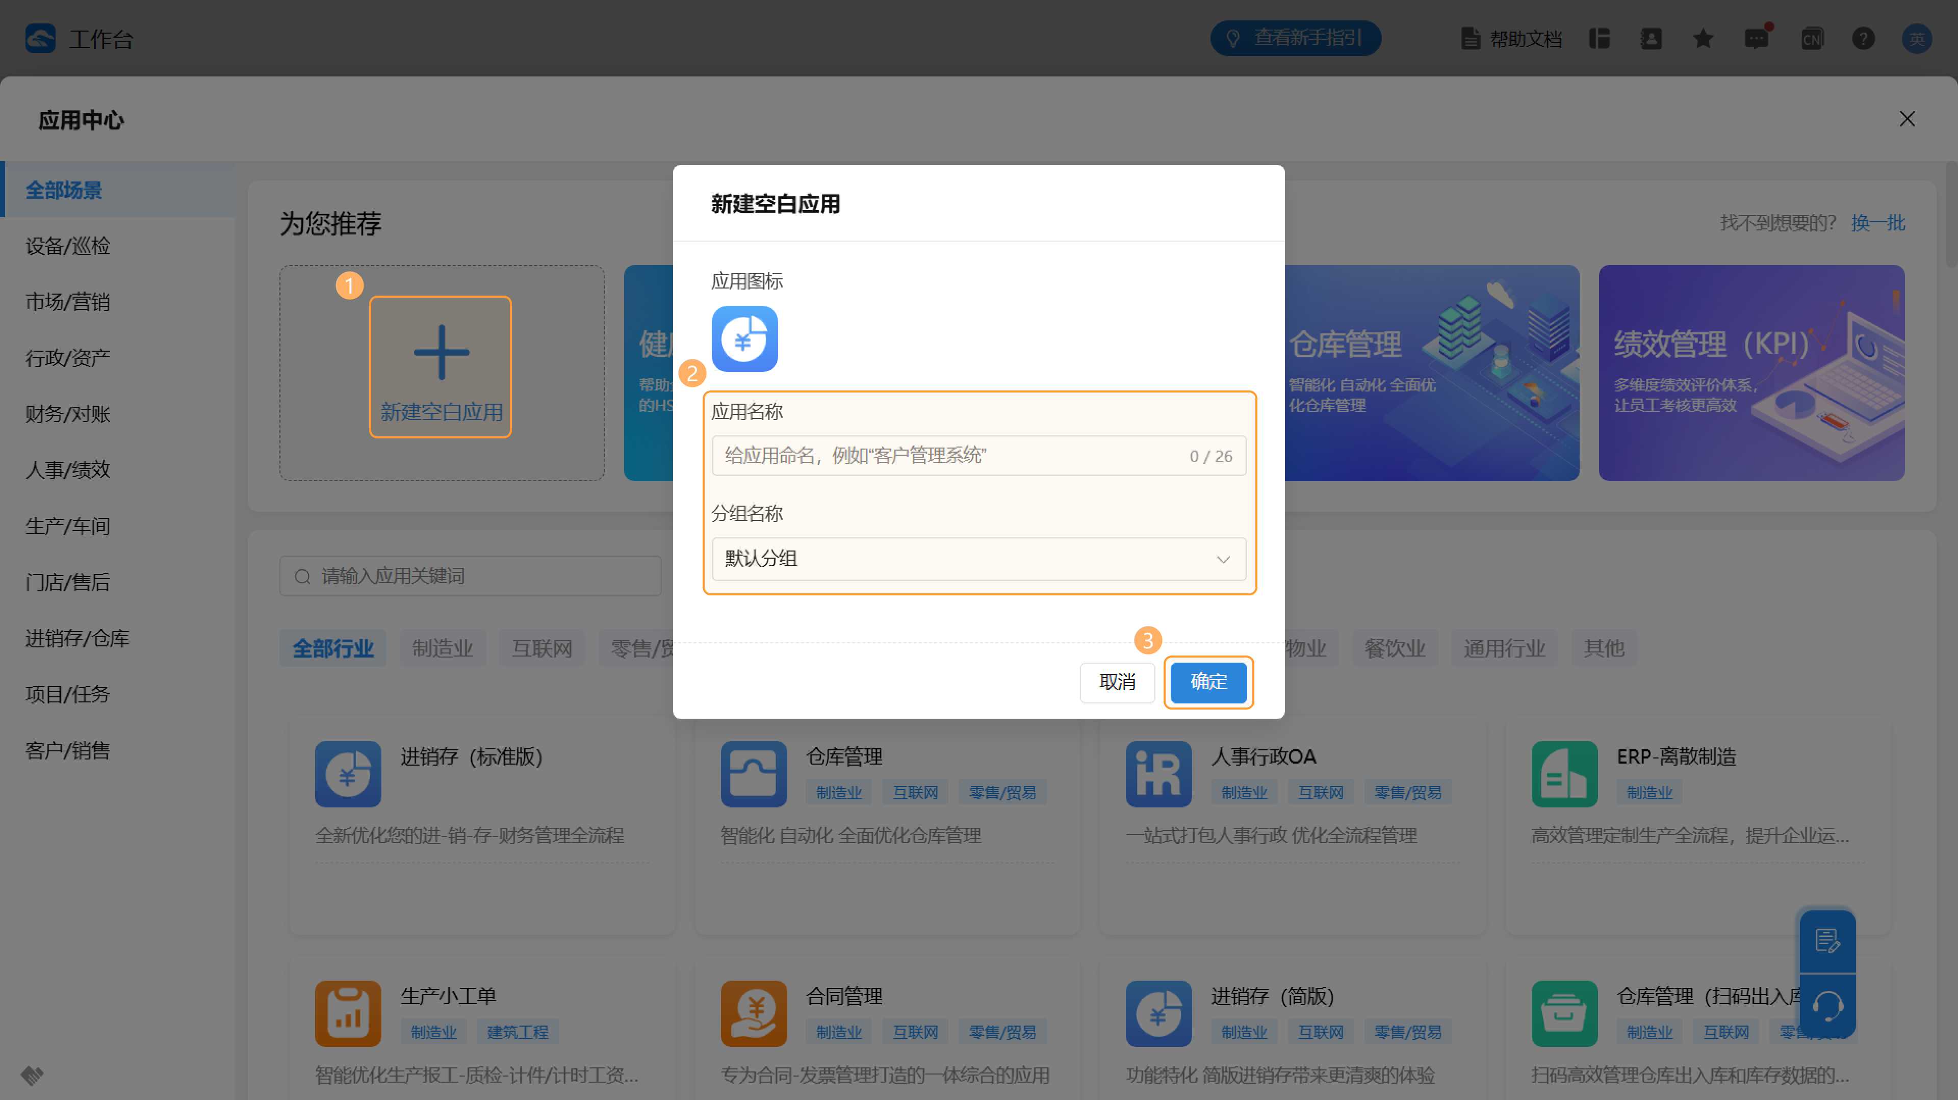Select 全部行业 filter tab
This screenshot has width=1958, height=1100.
tap(333, 648)
